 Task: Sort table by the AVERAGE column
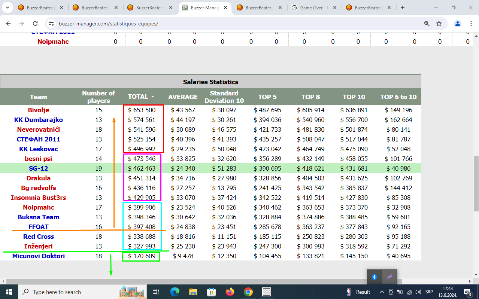pos(183,97)
